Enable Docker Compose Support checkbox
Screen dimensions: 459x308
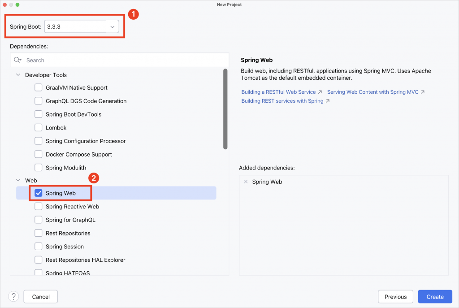39,154
